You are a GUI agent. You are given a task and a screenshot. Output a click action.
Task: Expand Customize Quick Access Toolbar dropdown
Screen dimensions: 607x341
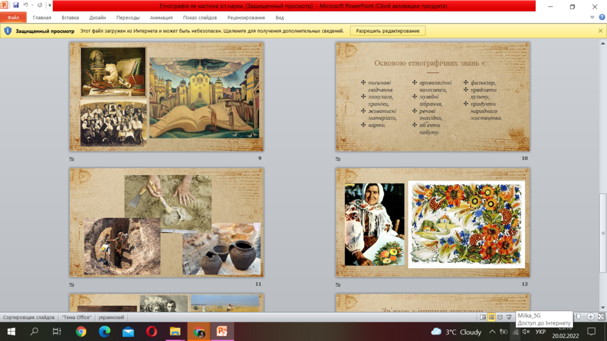click(x=50, y=5)
